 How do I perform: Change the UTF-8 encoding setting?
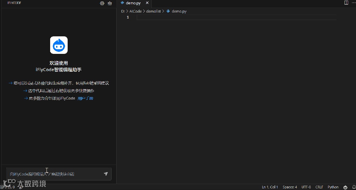[306, 187]
